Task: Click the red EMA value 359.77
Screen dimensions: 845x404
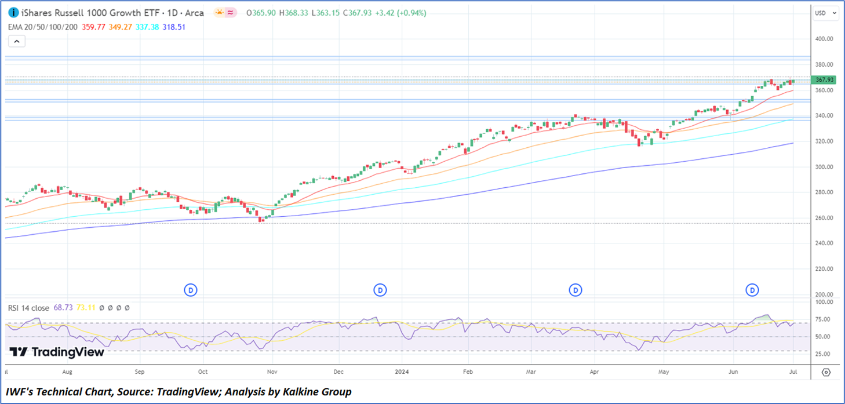Action: (93, 27)
